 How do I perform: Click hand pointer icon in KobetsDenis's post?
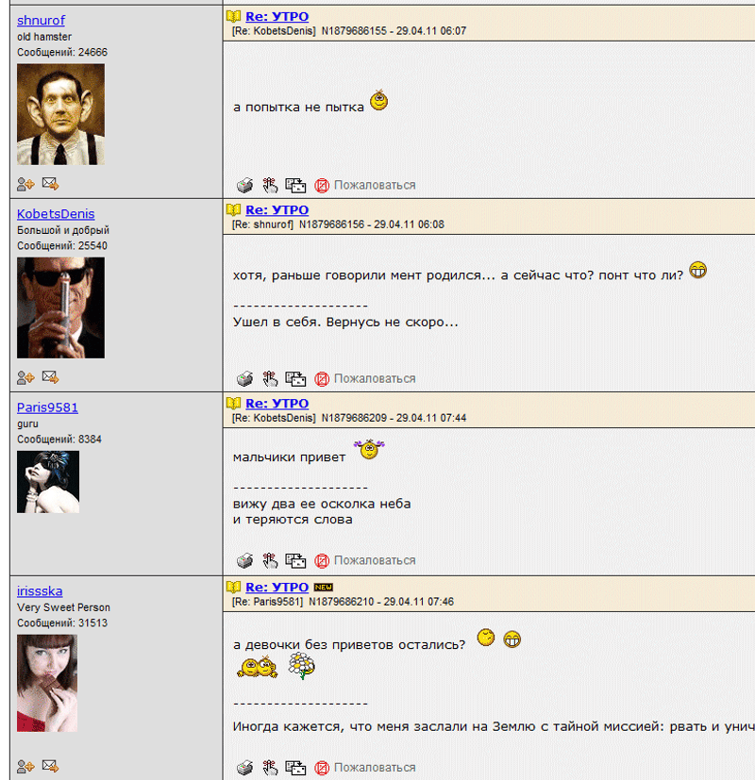pos(270,379)
